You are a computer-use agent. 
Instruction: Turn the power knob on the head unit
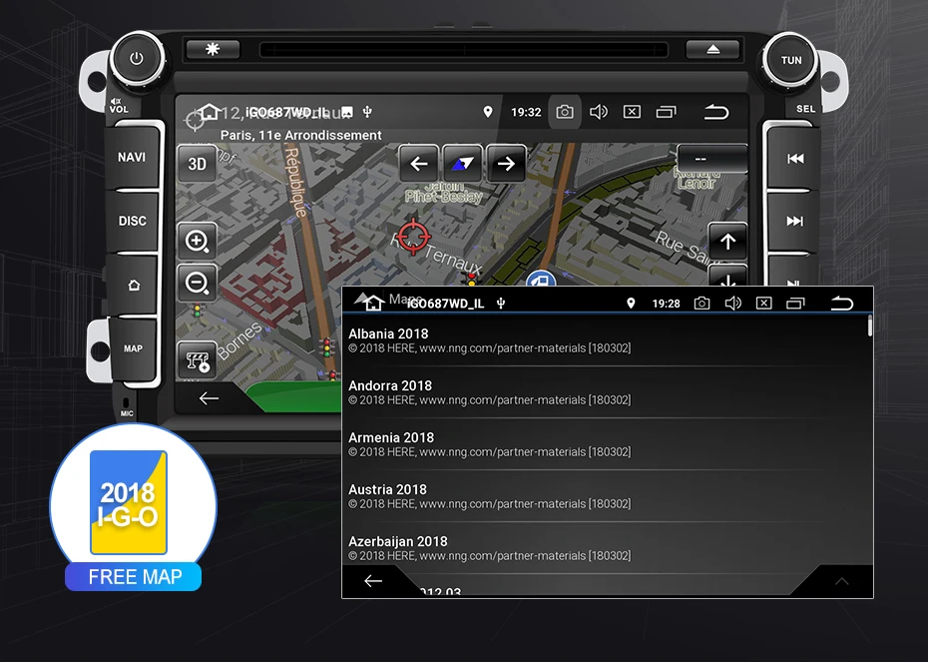point(137,59)
